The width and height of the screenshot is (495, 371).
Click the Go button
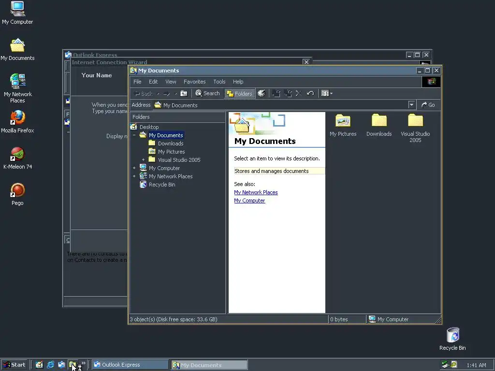coord(428,105)
